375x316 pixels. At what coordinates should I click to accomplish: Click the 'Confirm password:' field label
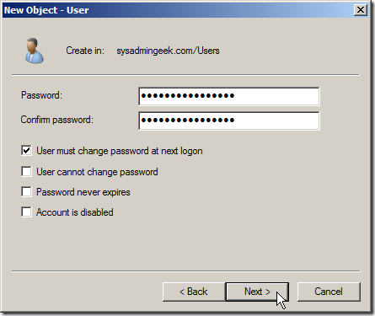point(57,120)
